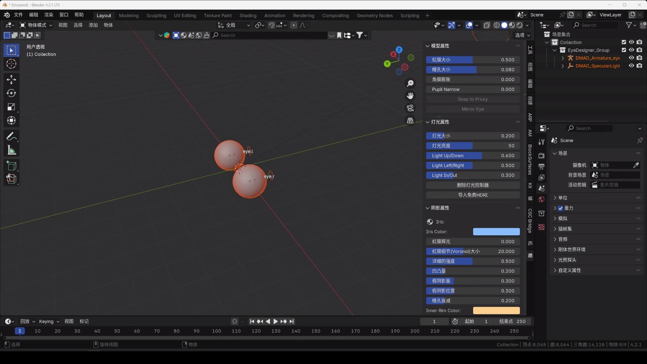Click the Snap to Proxy button

tap(473, 99)
